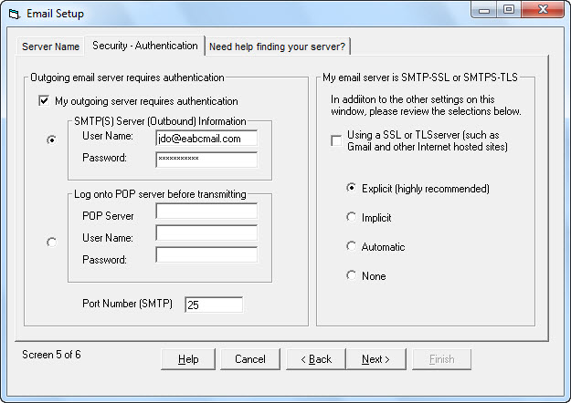571x403 pixels.
Task: Choose the Log onto POP server radio button
Action: coord(52,242)
